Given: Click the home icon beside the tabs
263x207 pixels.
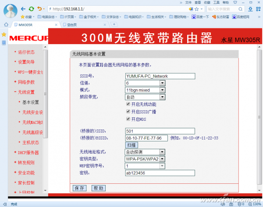Looking at the screenshot, I should click(6, 25).
